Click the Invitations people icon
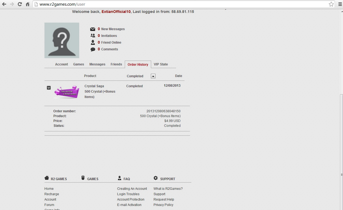 click(93, 36)
